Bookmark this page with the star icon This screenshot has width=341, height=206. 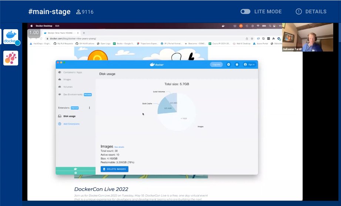pos(252,38)
